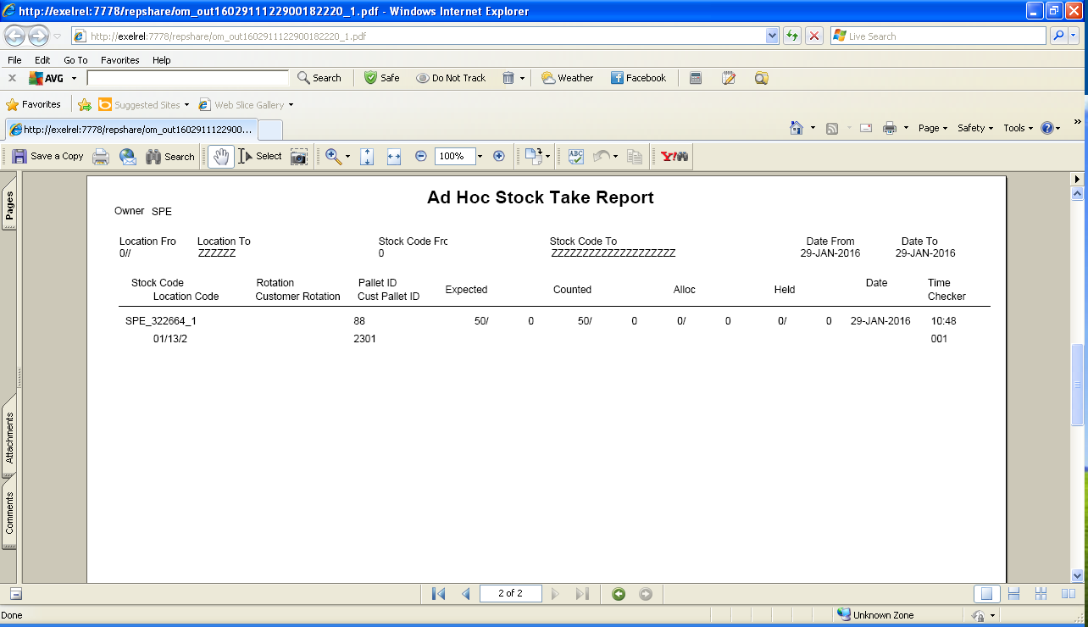This screenshot has width=1088, height=627.
Task: Click the document vertical scrollbar thumb
Action: pyautogui.click(x=1078, y=386)
